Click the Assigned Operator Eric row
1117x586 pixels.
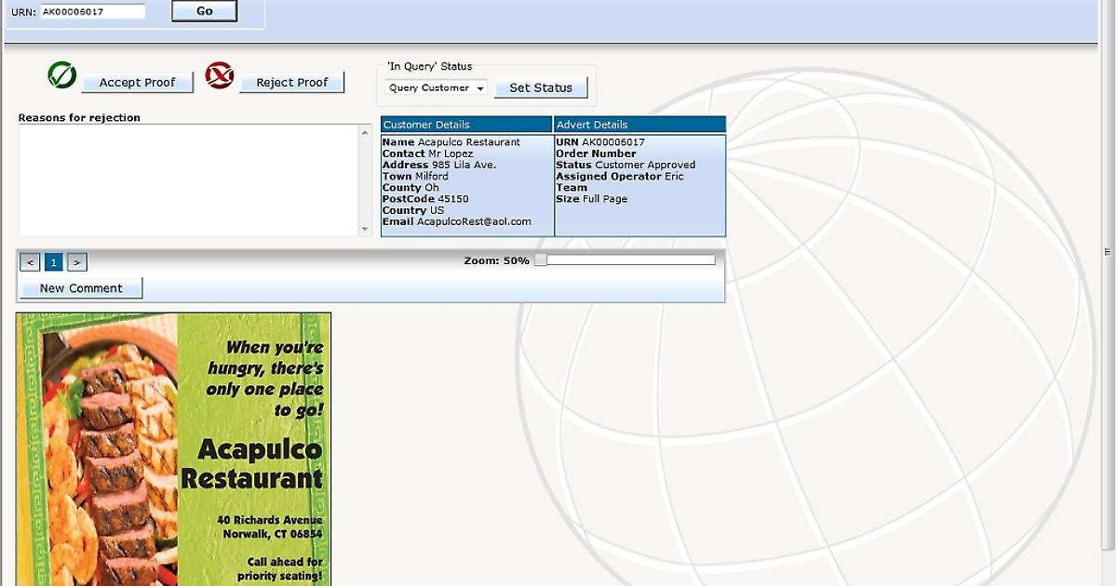click(620, 176)
